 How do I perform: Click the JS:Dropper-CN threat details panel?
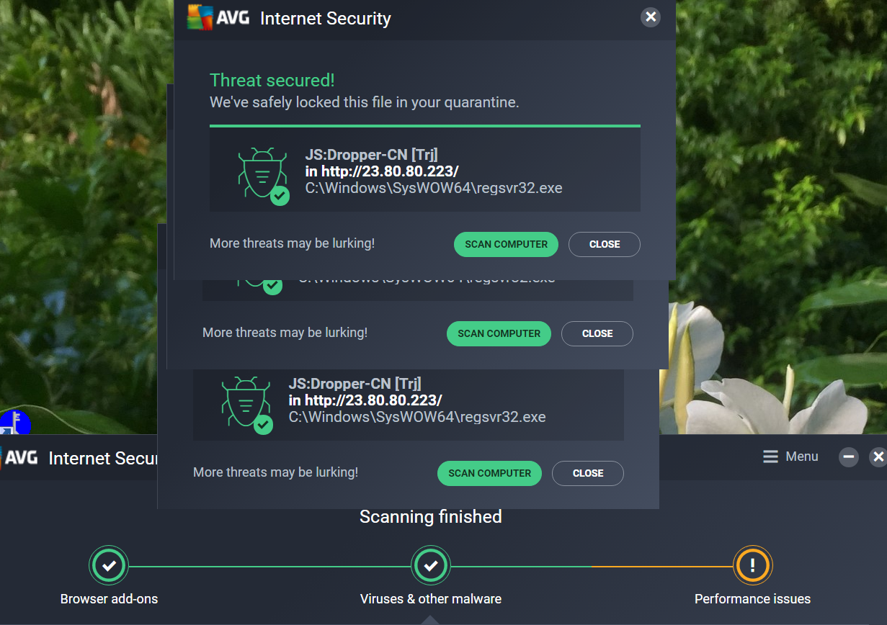pos(424,170)
